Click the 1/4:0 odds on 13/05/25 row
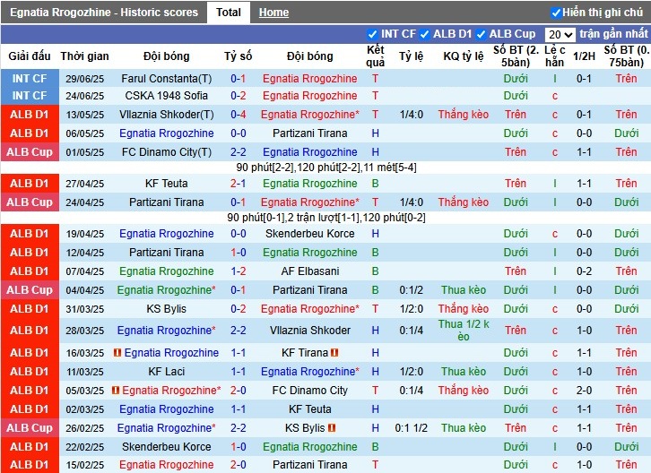Viewport: 651px width, 473px height. [412, 115]
